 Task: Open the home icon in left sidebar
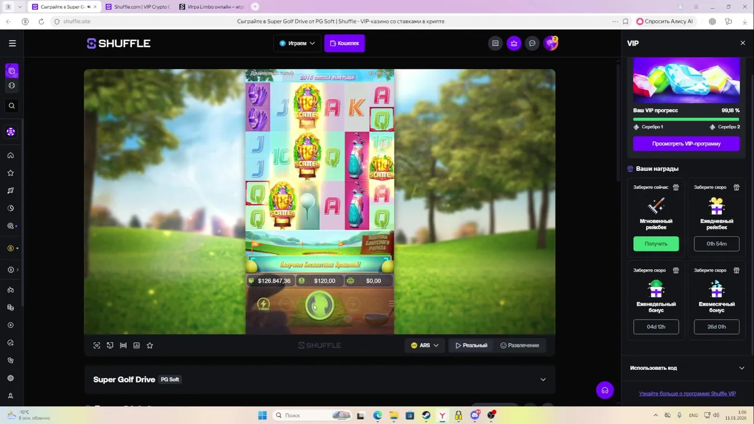11,155
